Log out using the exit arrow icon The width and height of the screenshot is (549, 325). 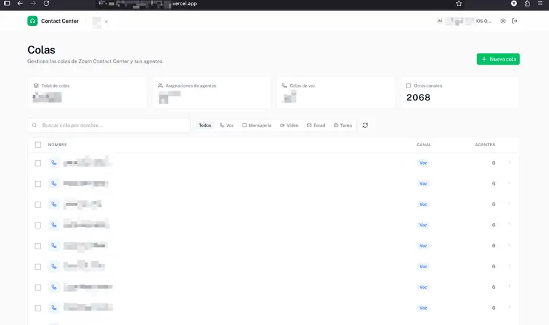coord(514,21)
